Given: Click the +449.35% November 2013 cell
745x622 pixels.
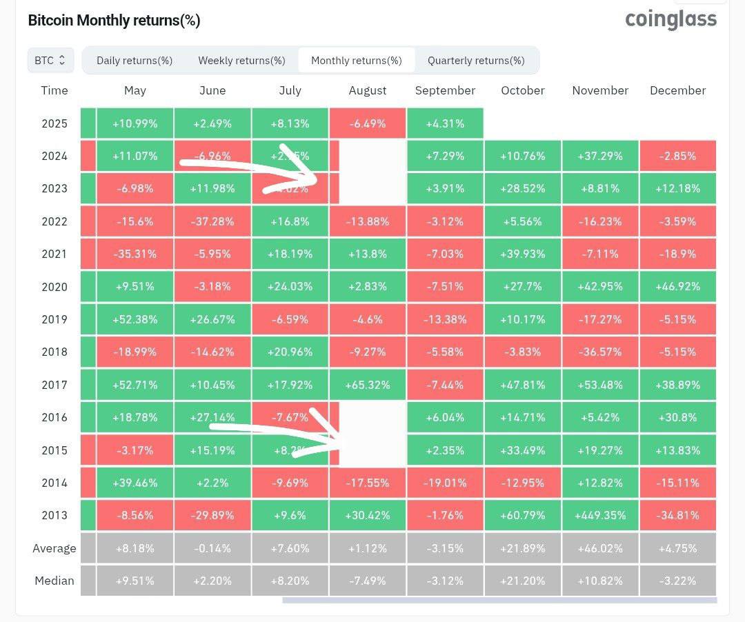Looking at the screenshot, I should click(600, 515).
